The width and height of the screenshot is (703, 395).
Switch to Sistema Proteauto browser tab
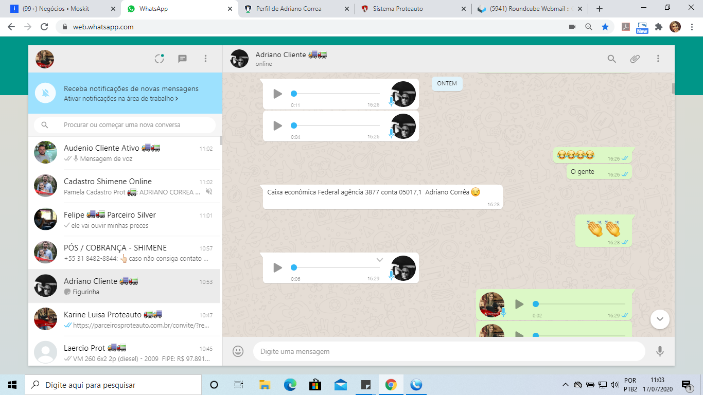tap(413, 9)
